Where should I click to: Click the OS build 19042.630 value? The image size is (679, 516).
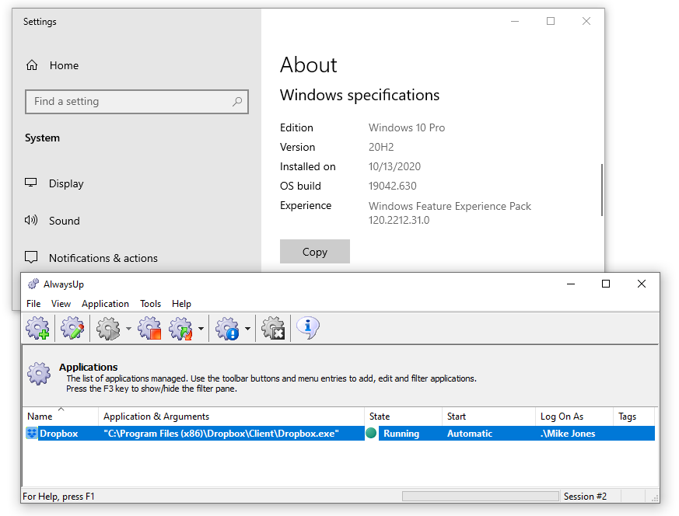click(x=392, y=186)
